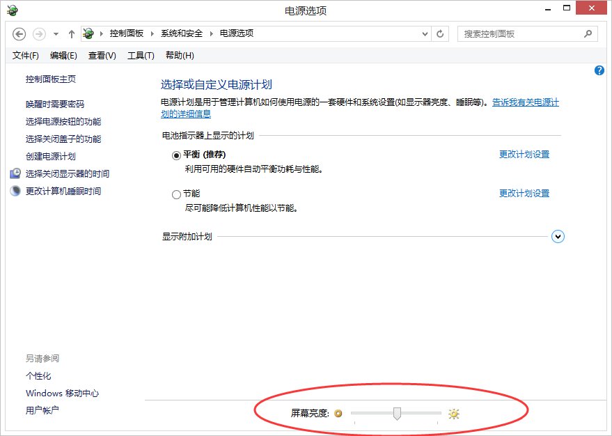Open 更改计划设置 for the 节能 plan
Viewport: 612px width, 436px height.
(524, 193)
